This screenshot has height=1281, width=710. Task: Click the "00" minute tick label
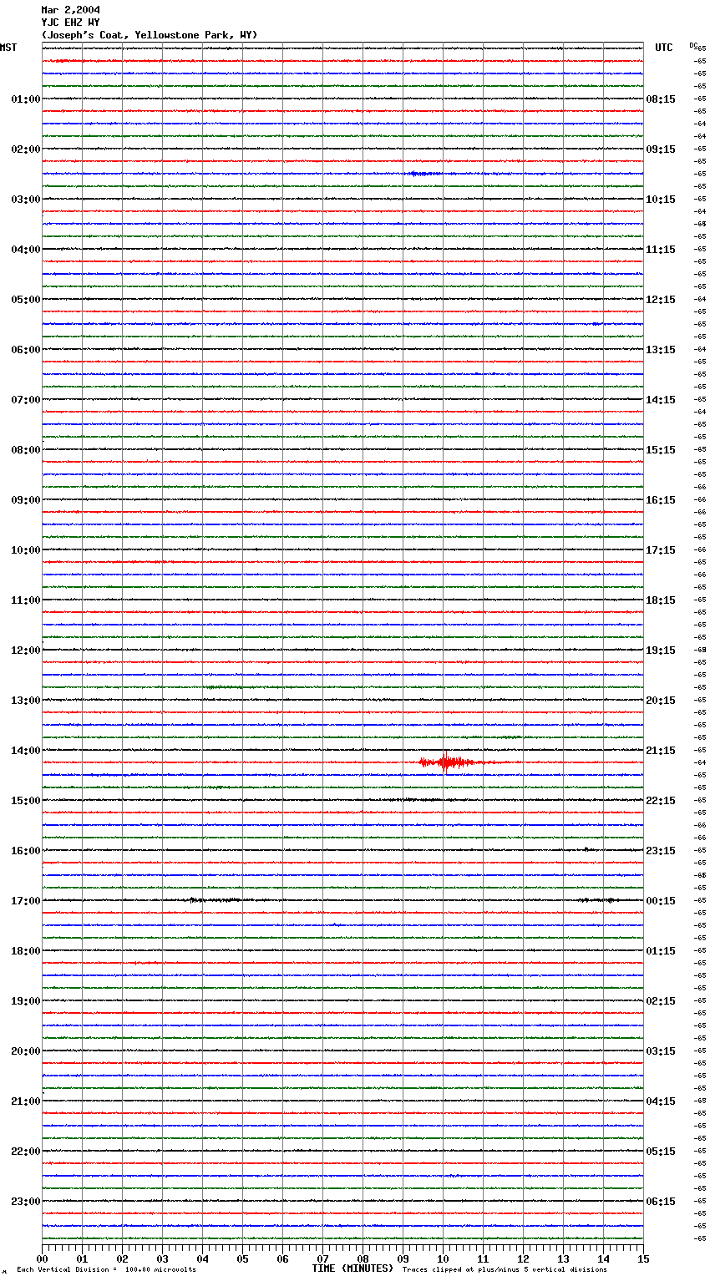point(42,1258)
